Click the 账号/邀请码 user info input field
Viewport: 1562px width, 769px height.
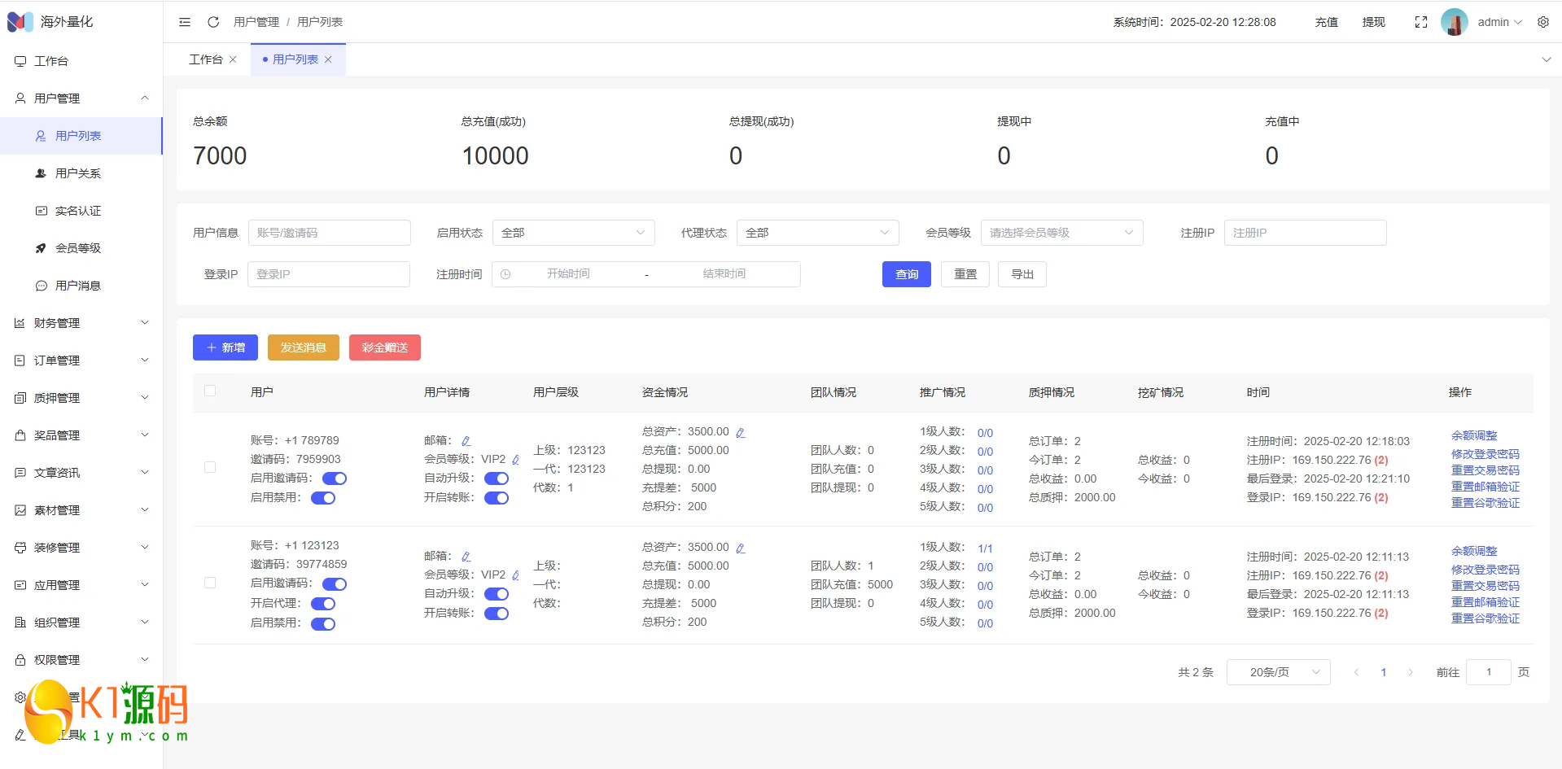pos(329,233)
